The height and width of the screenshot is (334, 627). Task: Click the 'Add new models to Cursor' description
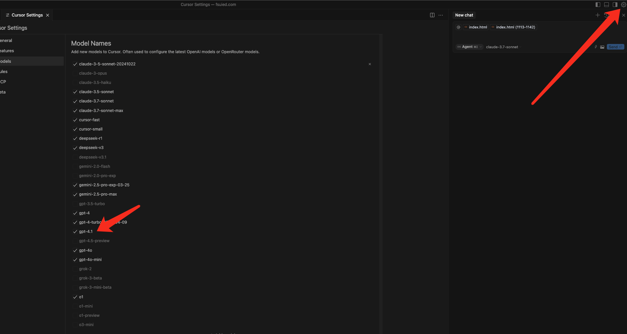point(165,52)
